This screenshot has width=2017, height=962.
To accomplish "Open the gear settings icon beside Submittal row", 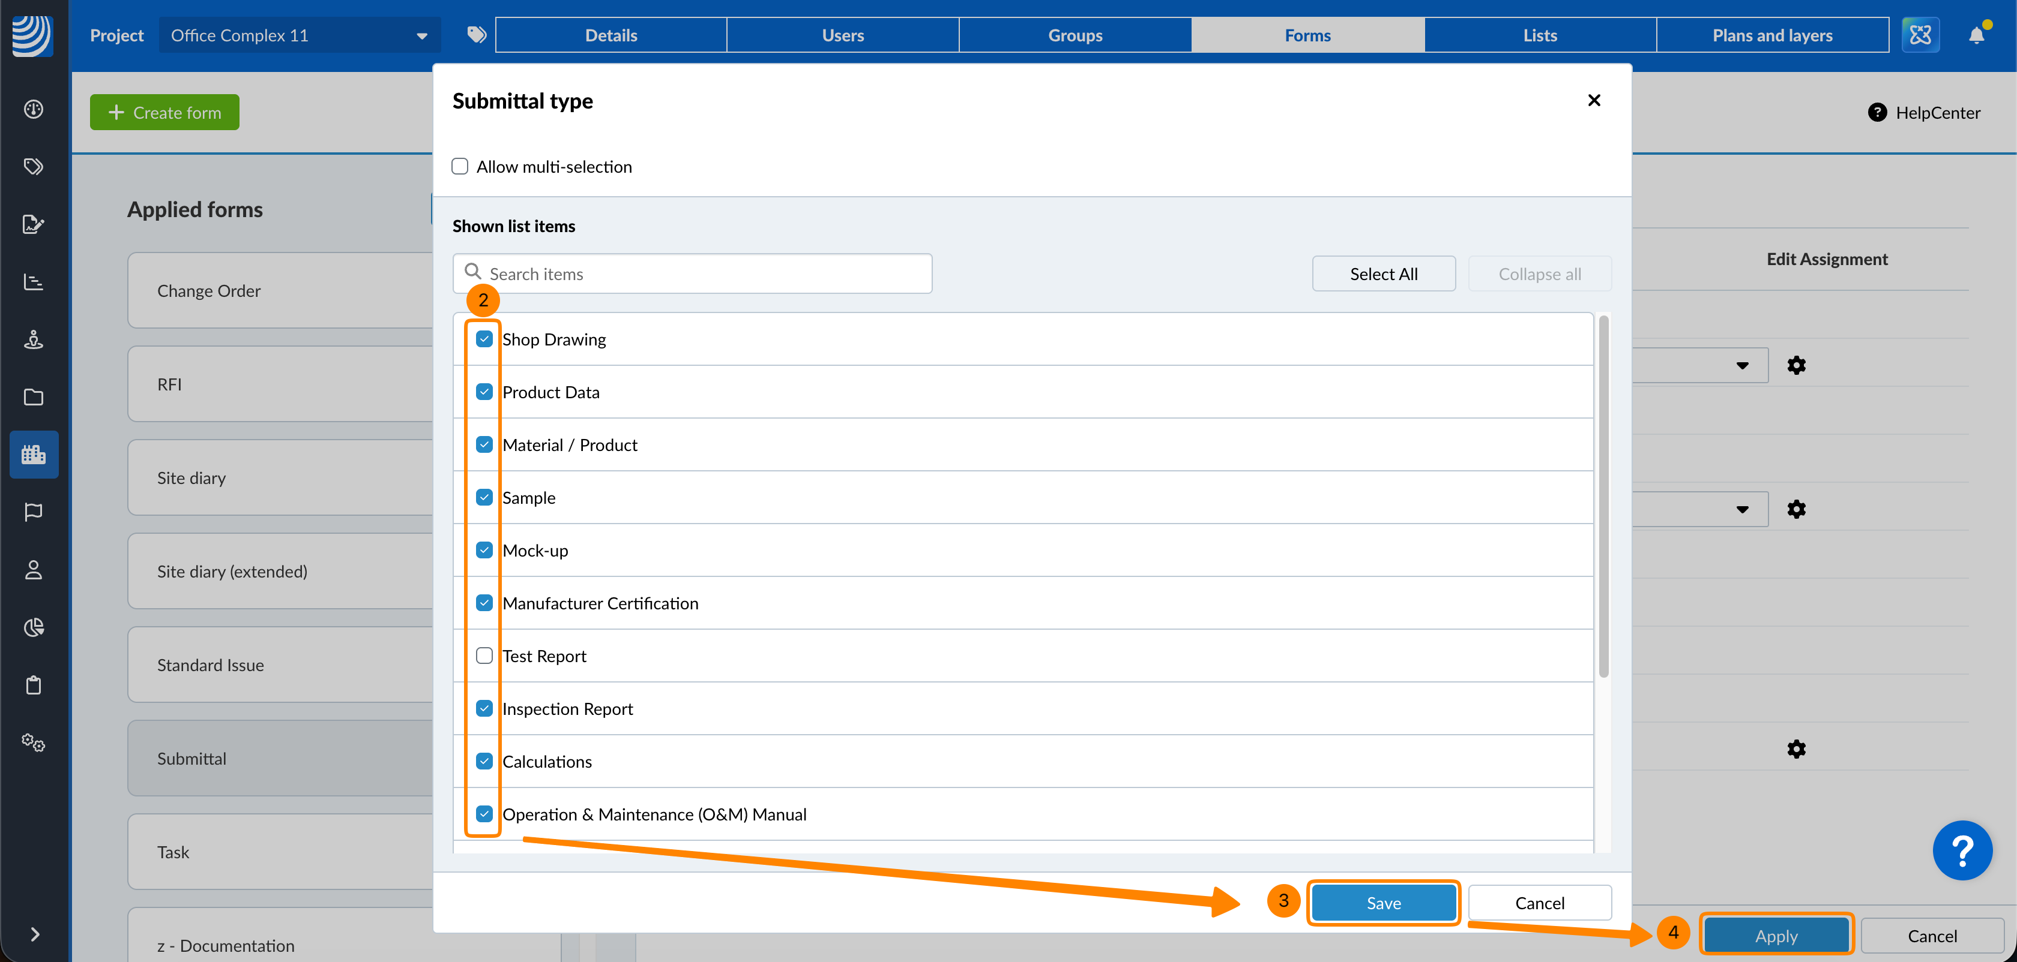I will tap(1795, 748).
